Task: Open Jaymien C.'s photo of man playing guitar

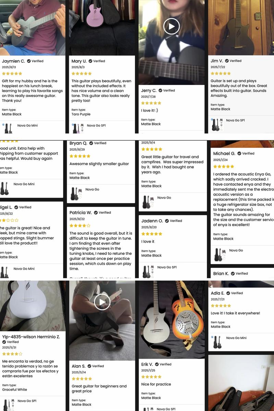Action: click(x=33, y=27)
